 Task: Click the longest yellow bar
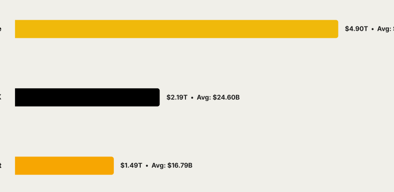tap(177, 29)
